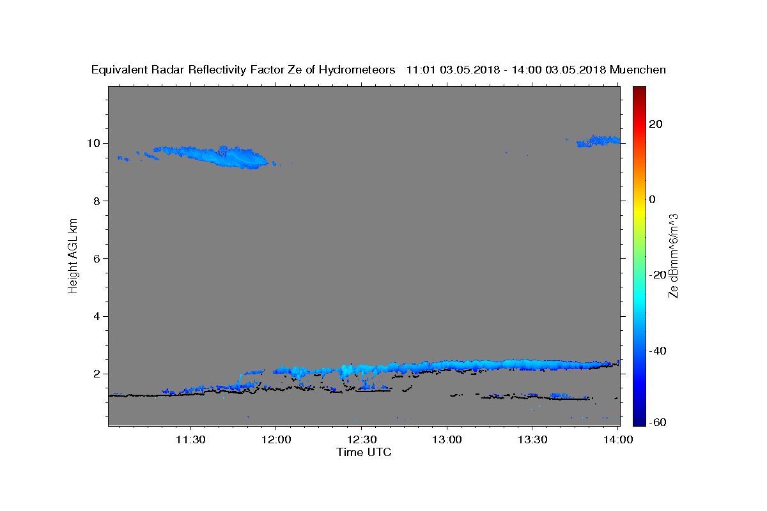Click the colorbar value -20
Image resolution: width=767 pixels, height=511 pixels.
(657, 275)
